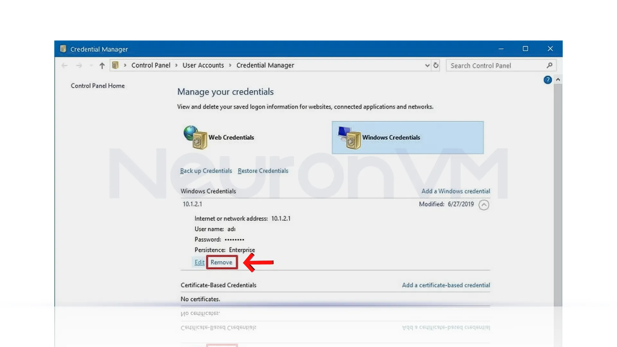Open the address bar history dropdown
The width and height of the screenshot is (617, 347).
point(427,65)
